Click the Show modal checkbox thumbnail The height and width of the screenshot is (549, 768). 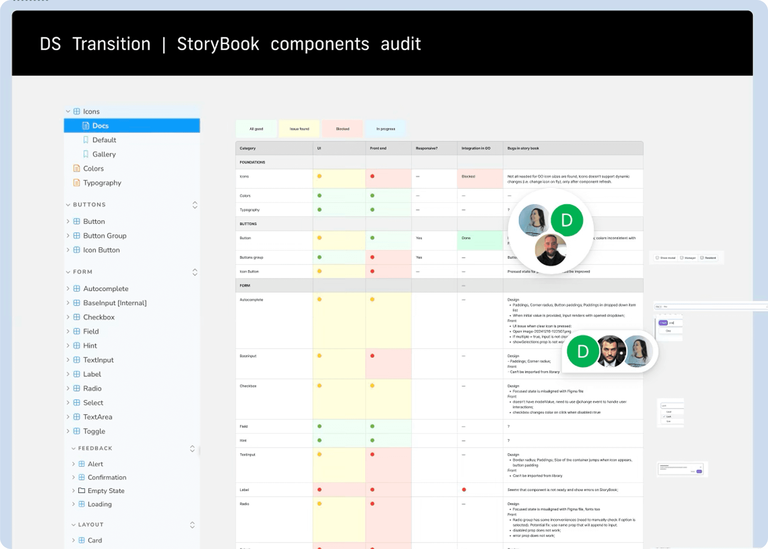coord(665,258)
